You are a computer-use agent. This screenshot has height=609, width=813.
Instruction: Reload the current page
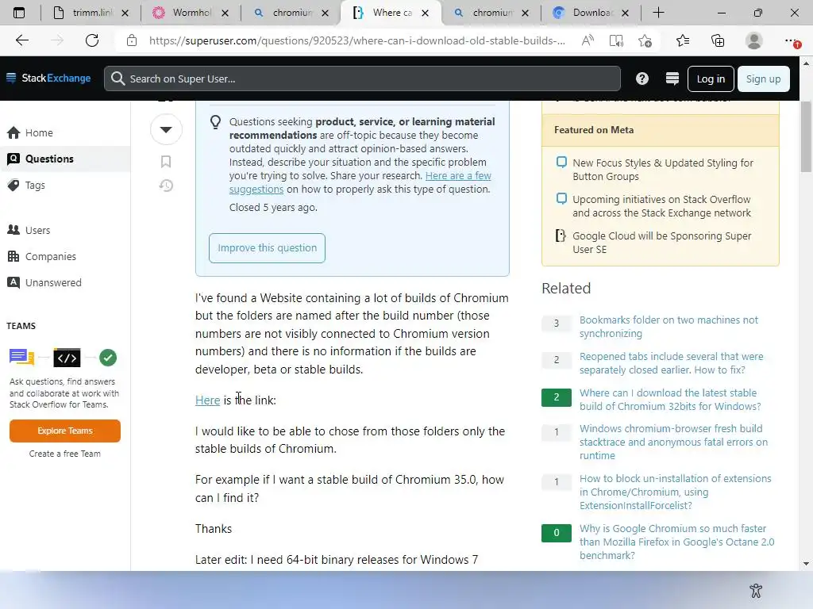point(92,40)
